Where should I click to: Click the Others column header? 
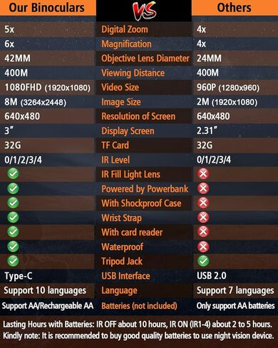pyautogui.click(x=234, y=8)
